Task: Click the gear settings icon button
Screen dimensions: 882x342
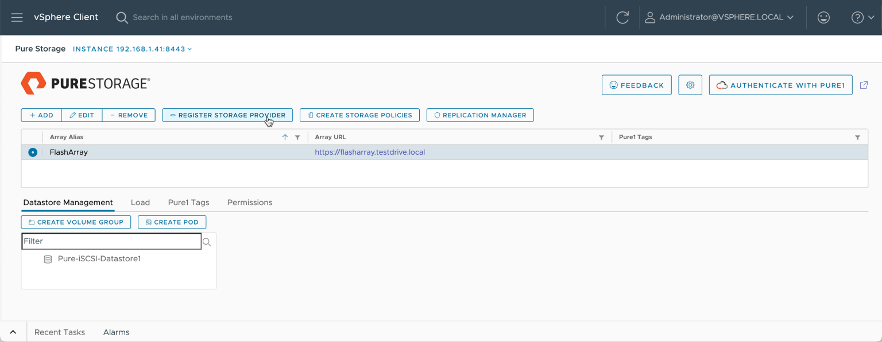Action: pos(690,85)
